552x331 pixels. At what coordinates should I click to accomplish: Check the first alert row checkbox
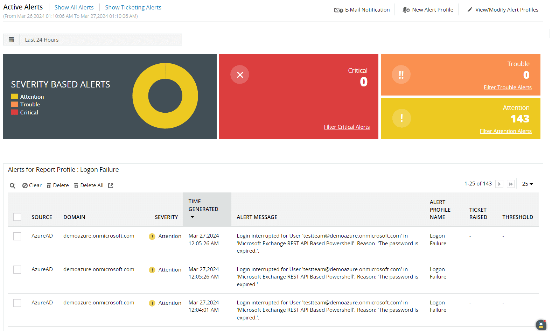(x=17, y=236)
